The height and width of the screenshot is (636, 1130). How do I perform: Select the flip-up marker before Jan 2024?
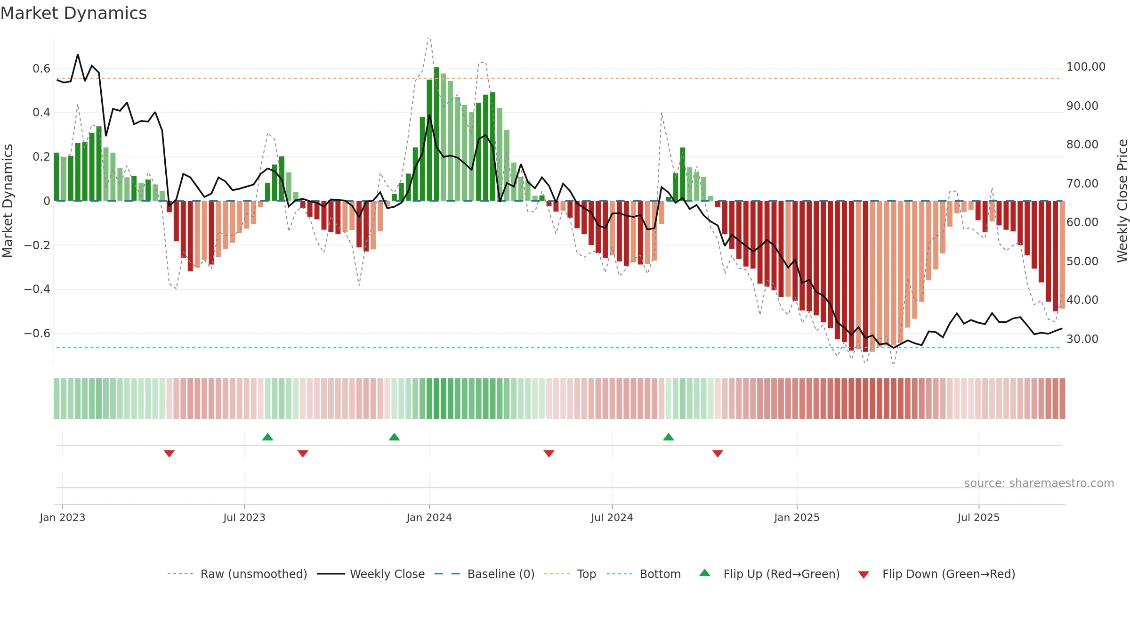(x=394, y=437)
